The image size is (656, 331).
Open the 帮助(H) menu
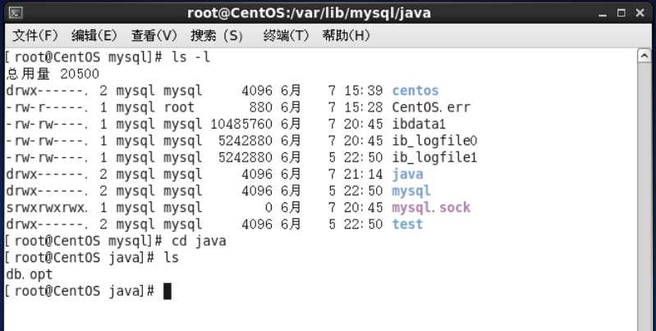tap(346, 35)
